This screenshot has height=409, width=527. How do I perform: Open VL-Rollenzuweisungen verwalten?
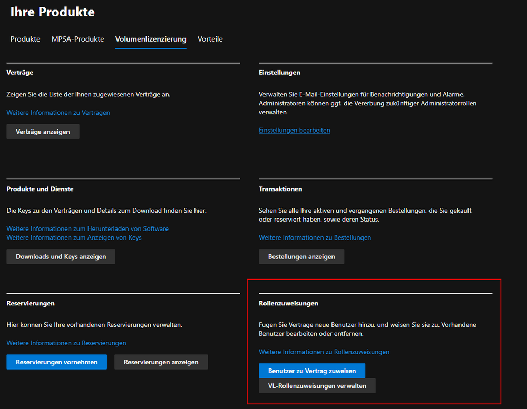tap(317, 386)
